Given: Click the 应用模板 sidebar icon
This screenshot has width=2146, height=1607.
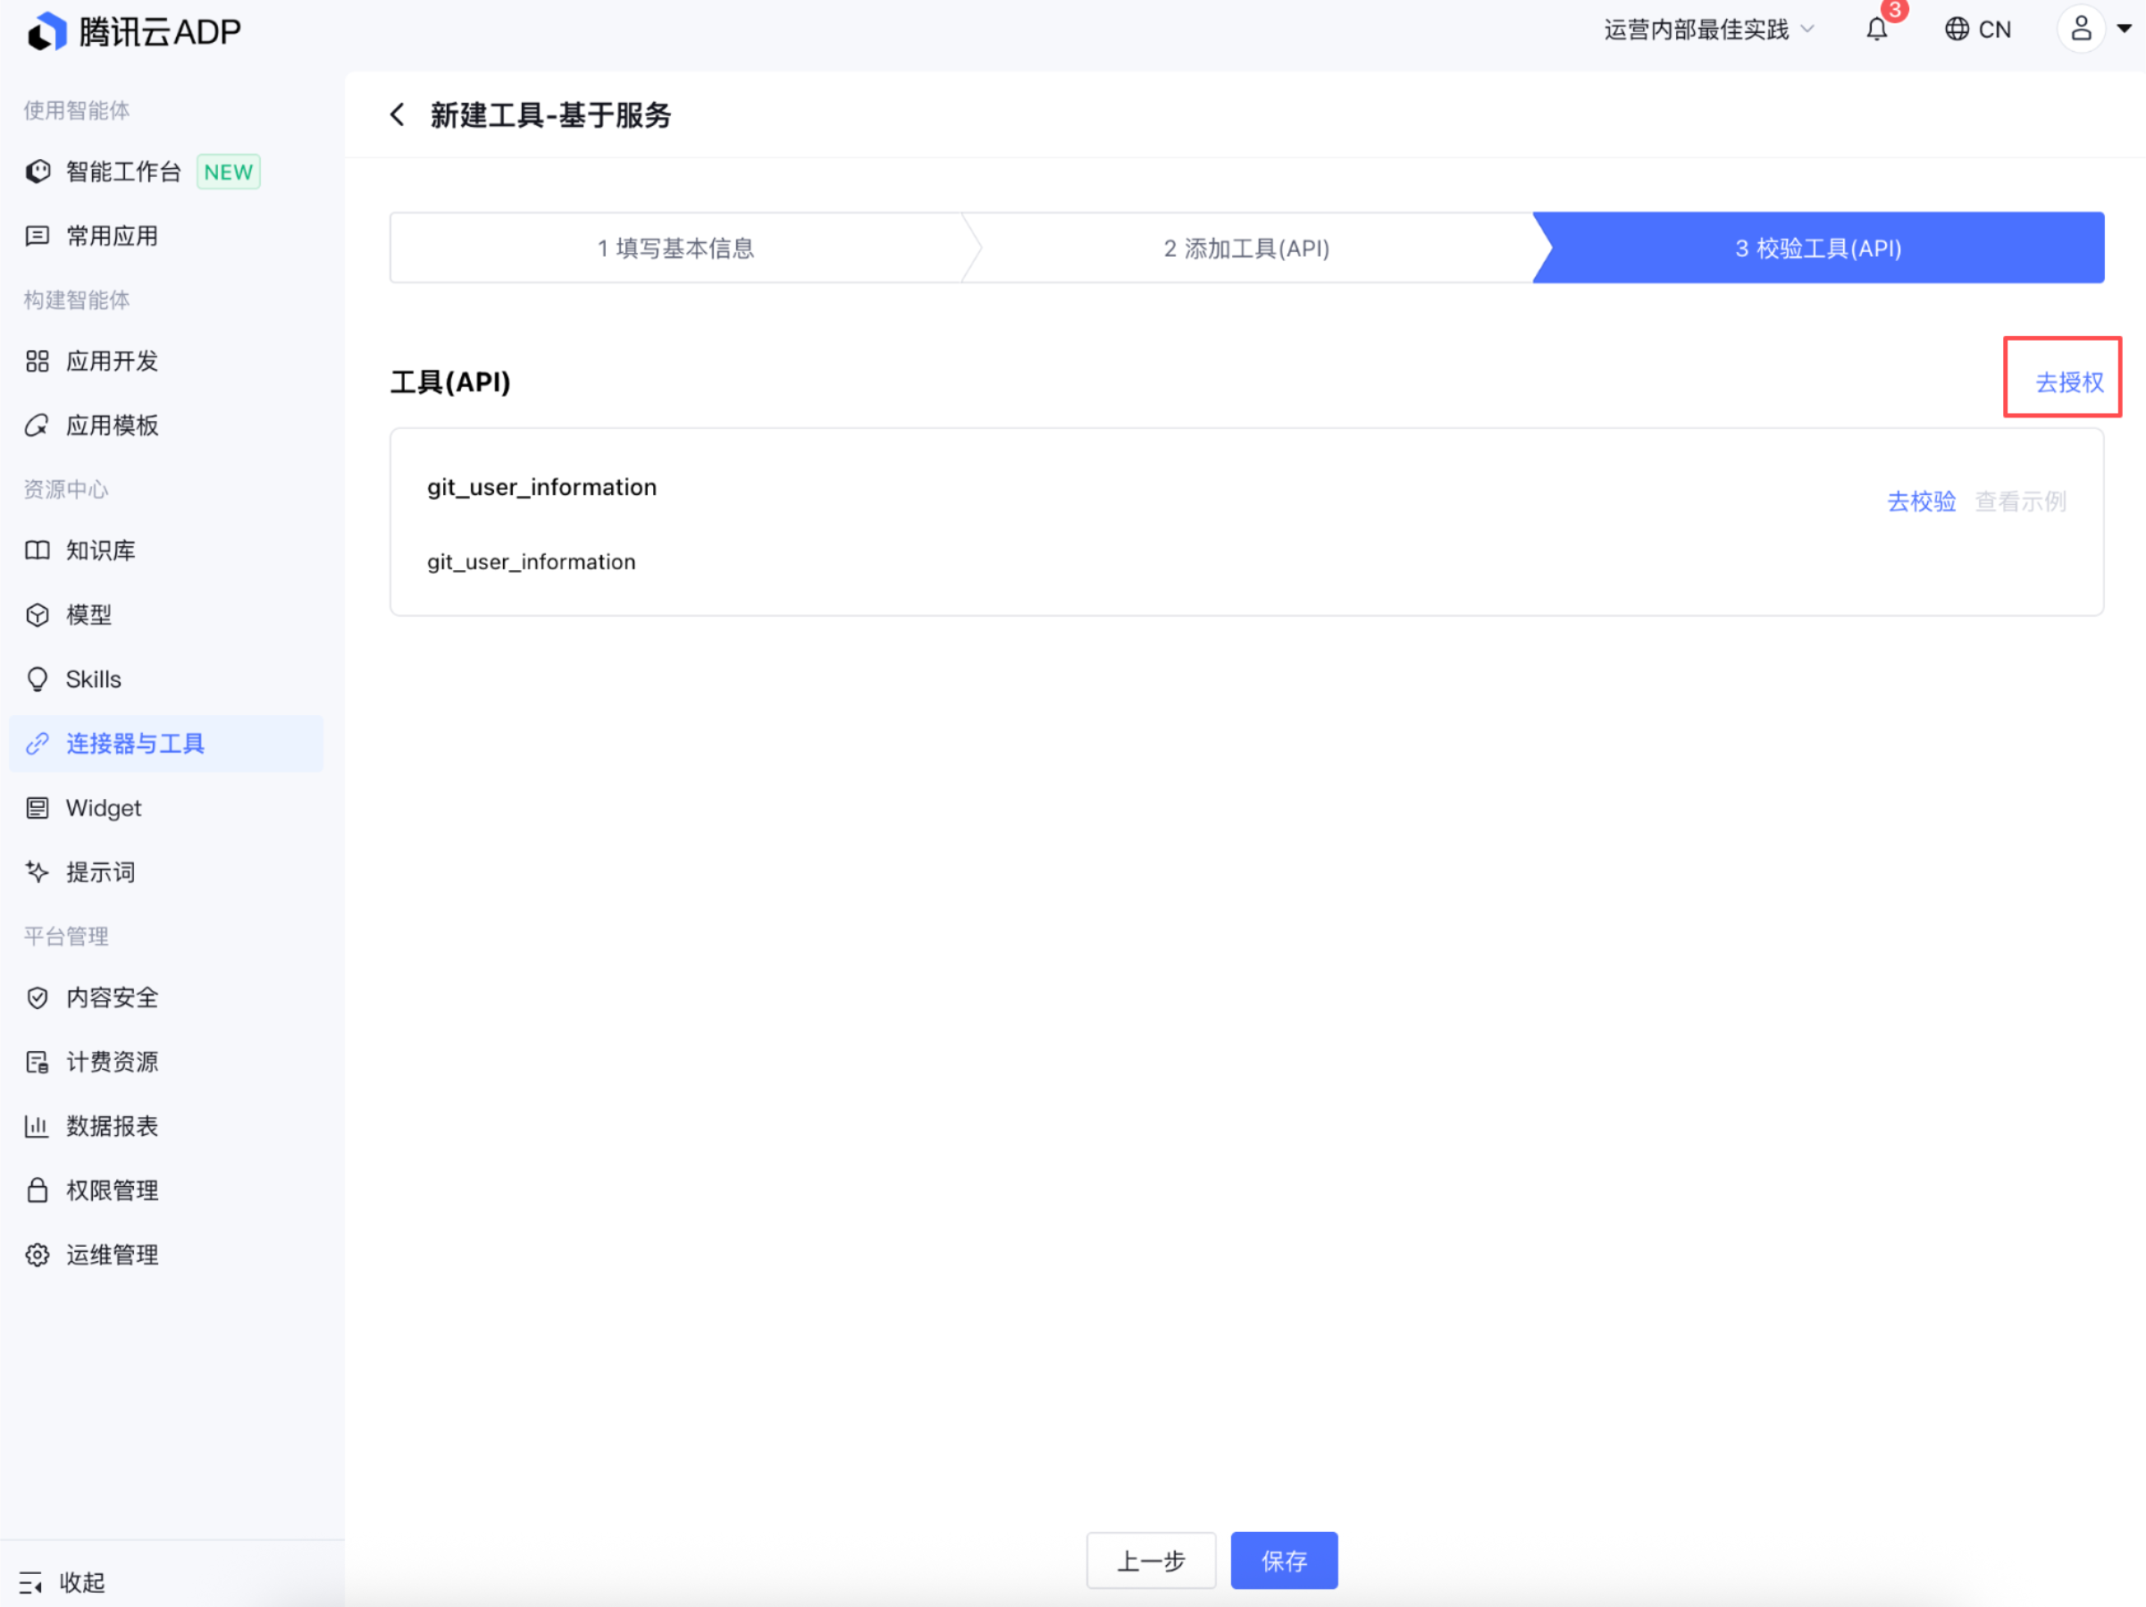Looking at the screenshot, I should (37, 425).
